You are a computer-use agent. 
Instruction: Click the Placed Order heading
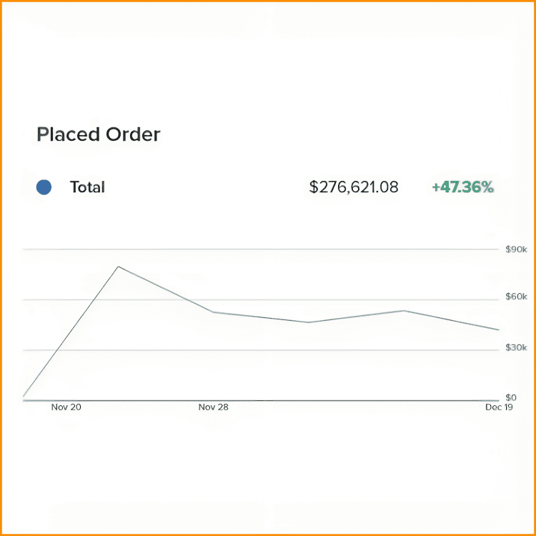(x=99, y=134)
